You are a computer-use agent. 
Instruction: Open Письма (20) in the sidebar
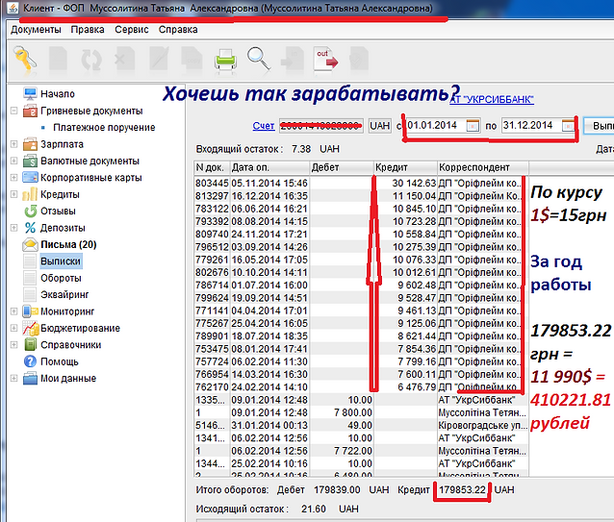[x=68, y=245]
